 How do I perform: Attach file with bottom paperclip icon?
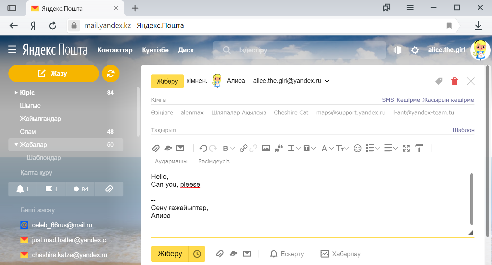[x=220, y=254]
